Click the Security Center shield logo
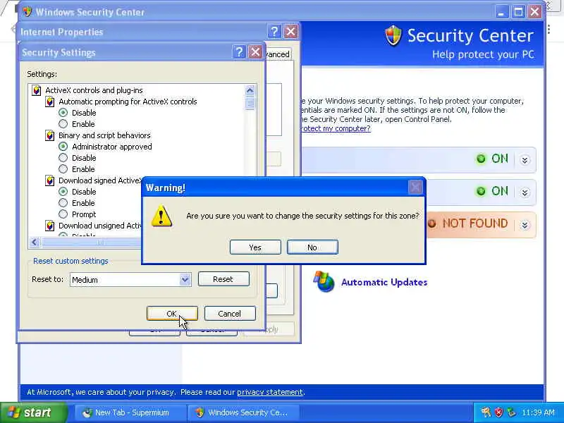Screen dimensions: 564x423 click(x=393, y=35)
